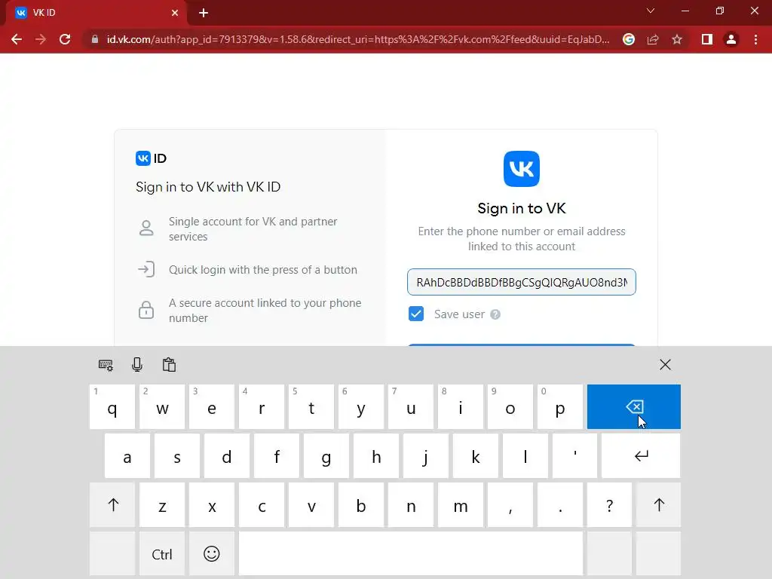
Task: Close the VK ID tab
Action: pos(175,13)
